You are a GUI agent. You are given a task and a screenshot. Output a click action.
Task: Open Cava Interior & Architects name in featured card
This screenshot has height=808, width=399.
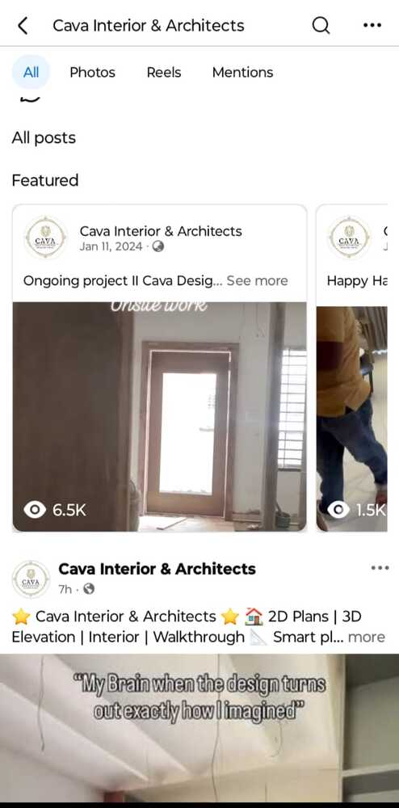coord(161,231)
